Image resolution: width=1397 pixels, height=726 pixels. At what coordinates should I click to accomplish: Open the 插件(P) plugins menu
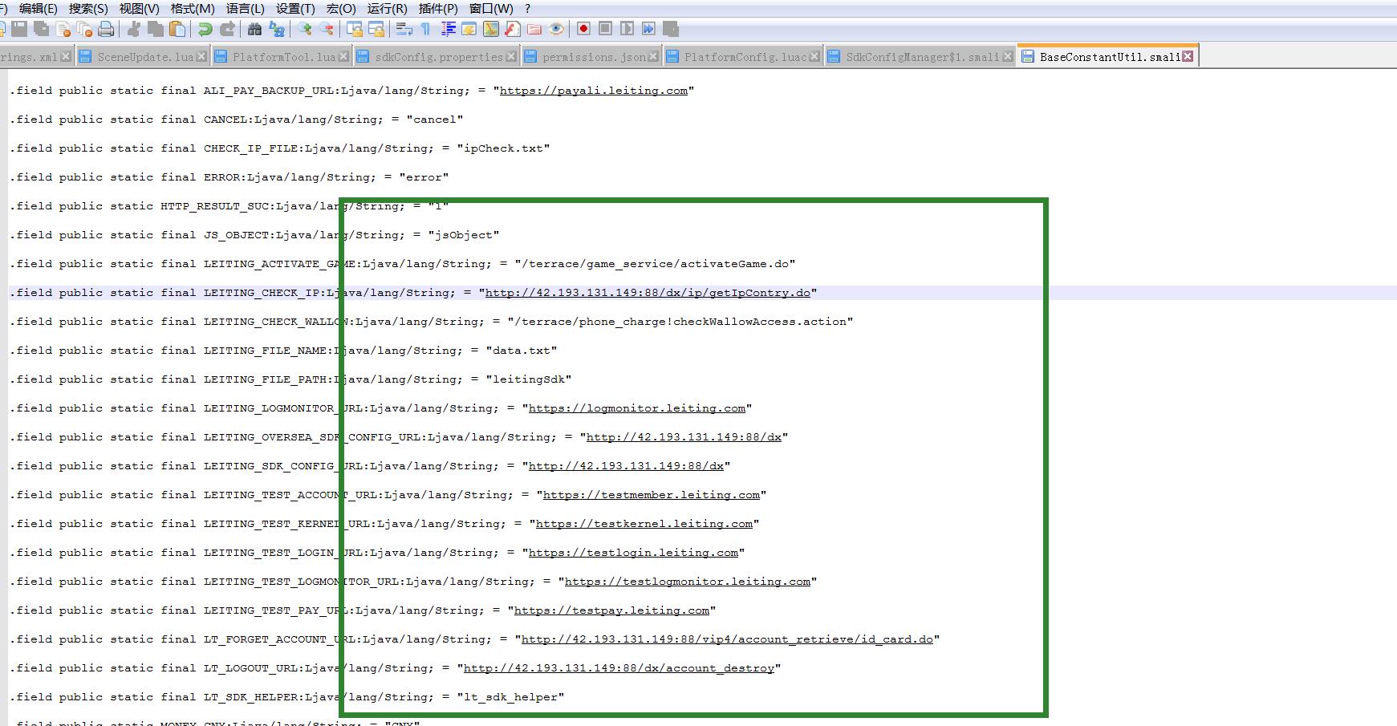[438, 9]
